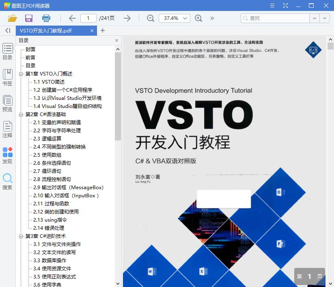
Task: Collapse 第3章 C#进阶技术 node
Action: pos(21,236)
